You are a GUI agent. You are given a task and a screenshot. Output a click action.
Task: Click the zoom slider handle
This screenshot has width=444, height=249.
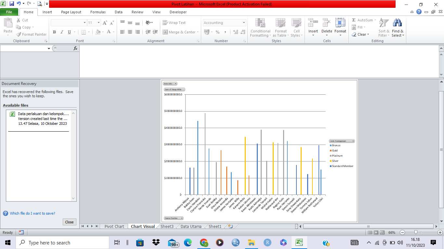point(416,232)
